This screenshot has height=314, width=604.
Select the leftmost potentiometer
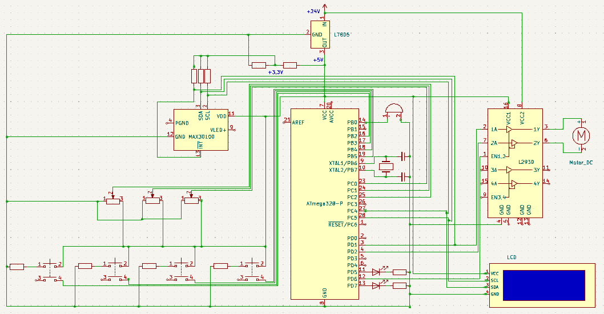114,200
